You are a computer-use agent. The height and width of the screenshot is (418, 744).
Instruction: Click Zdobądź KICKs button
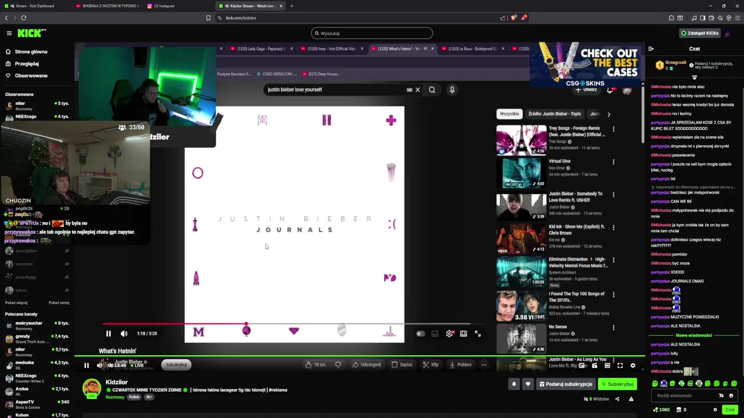point(700,33)
